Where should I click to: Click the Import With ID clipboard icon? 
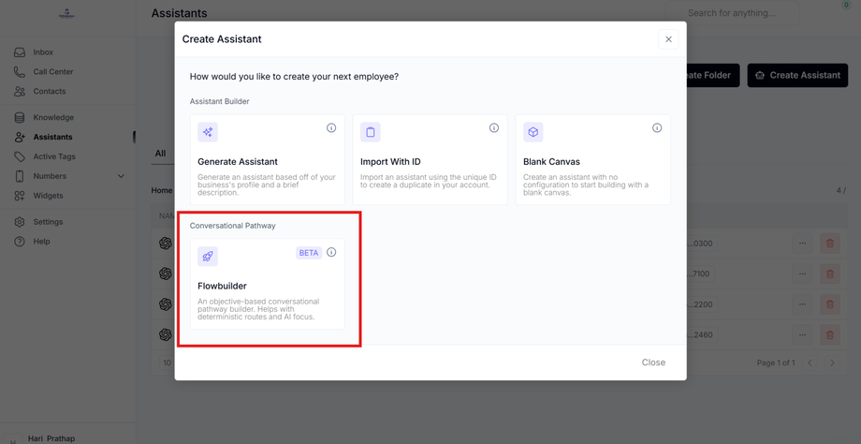(x=371, y=132)
